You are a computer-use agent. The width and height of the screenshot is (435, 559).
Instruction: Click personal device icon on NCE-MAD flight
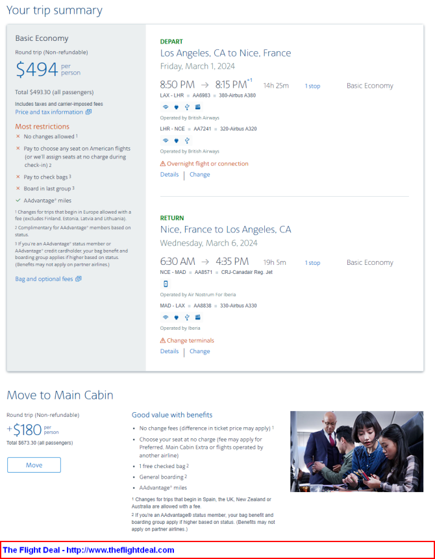166,284
